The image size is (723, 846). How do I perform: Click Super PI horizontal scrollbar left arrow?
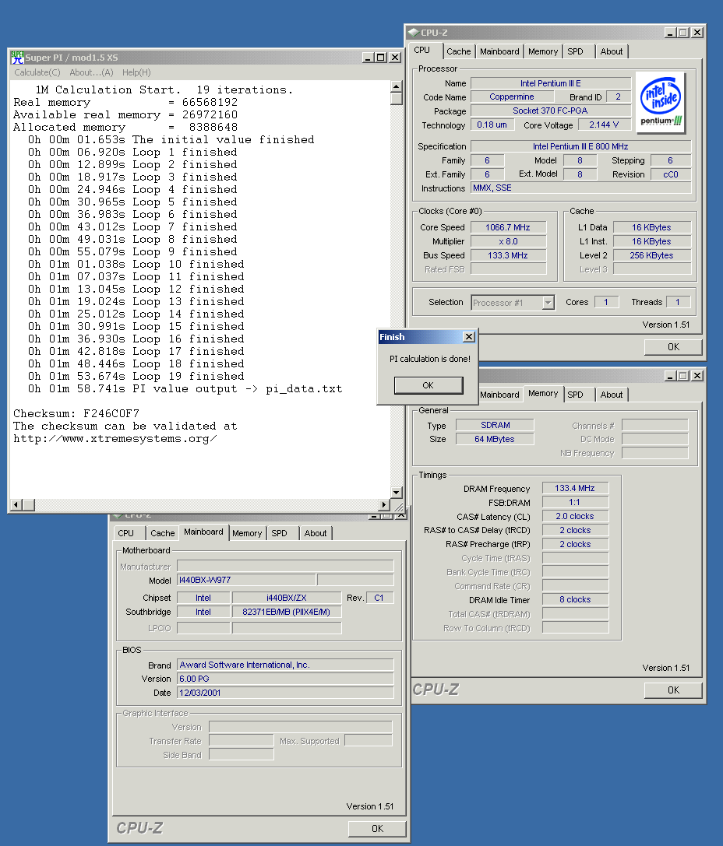coord(16,504)
